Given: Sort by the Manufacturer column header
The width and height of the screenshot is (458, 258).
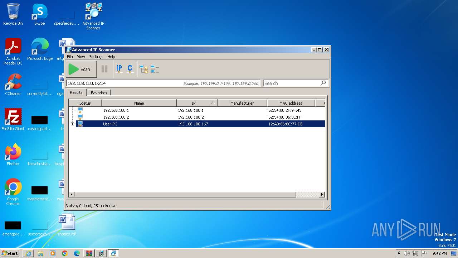Looking at the screenshot, I should pyautogui.click(x=242, y=103).
